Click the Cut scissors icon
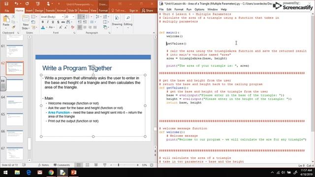 13,17
